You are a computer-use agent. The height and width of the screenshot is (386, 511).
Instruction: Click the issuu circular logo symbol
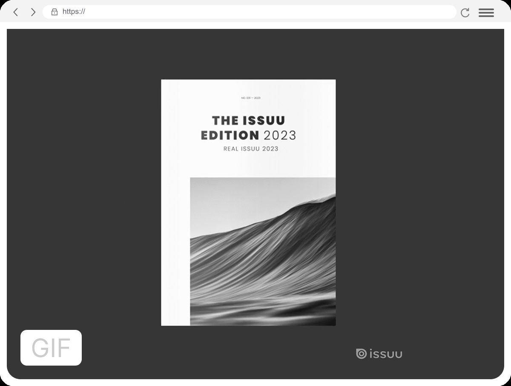point(361,354)
